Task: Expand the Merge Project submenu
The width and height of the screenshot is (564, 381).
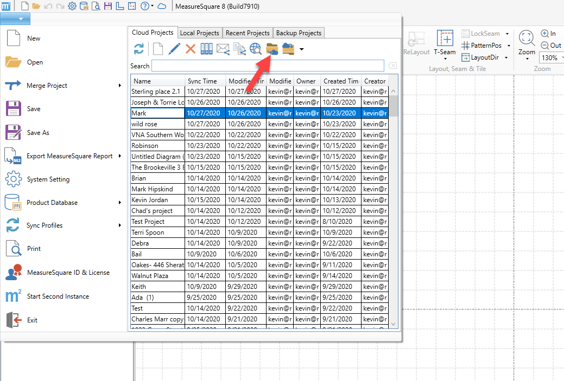Action: pos(120,86)
